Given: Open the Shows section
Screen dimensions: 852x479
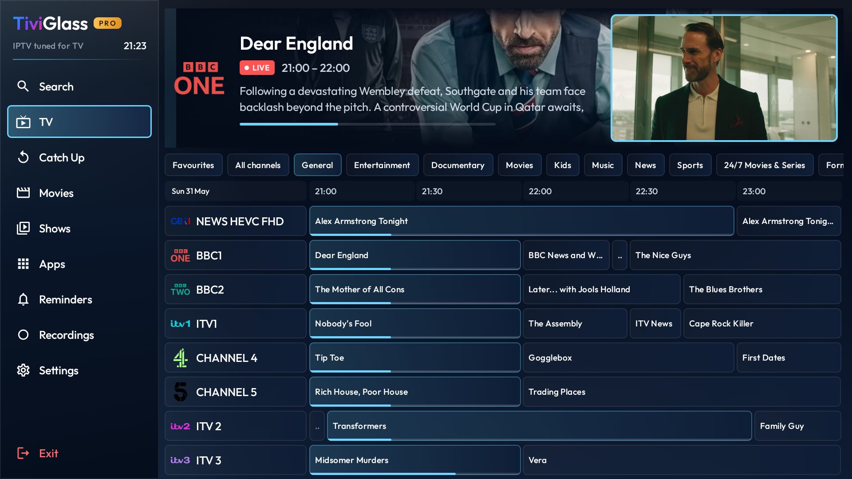Looking at the screenshot, I should coord(79,228).
